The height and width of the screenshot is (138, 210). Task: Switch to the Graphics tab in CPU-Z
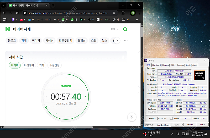pos(181,65)
